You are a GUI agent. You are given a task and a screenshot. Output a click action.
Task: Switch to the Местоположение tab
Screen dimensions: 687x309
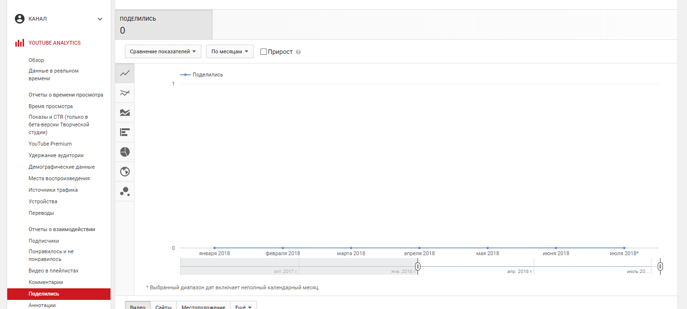tap(203, 307)
